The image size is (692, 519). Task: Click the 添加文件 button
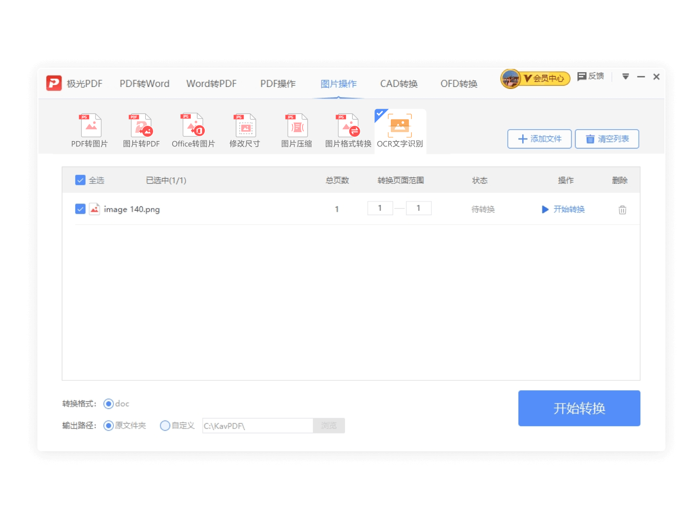tap(539, 139)
